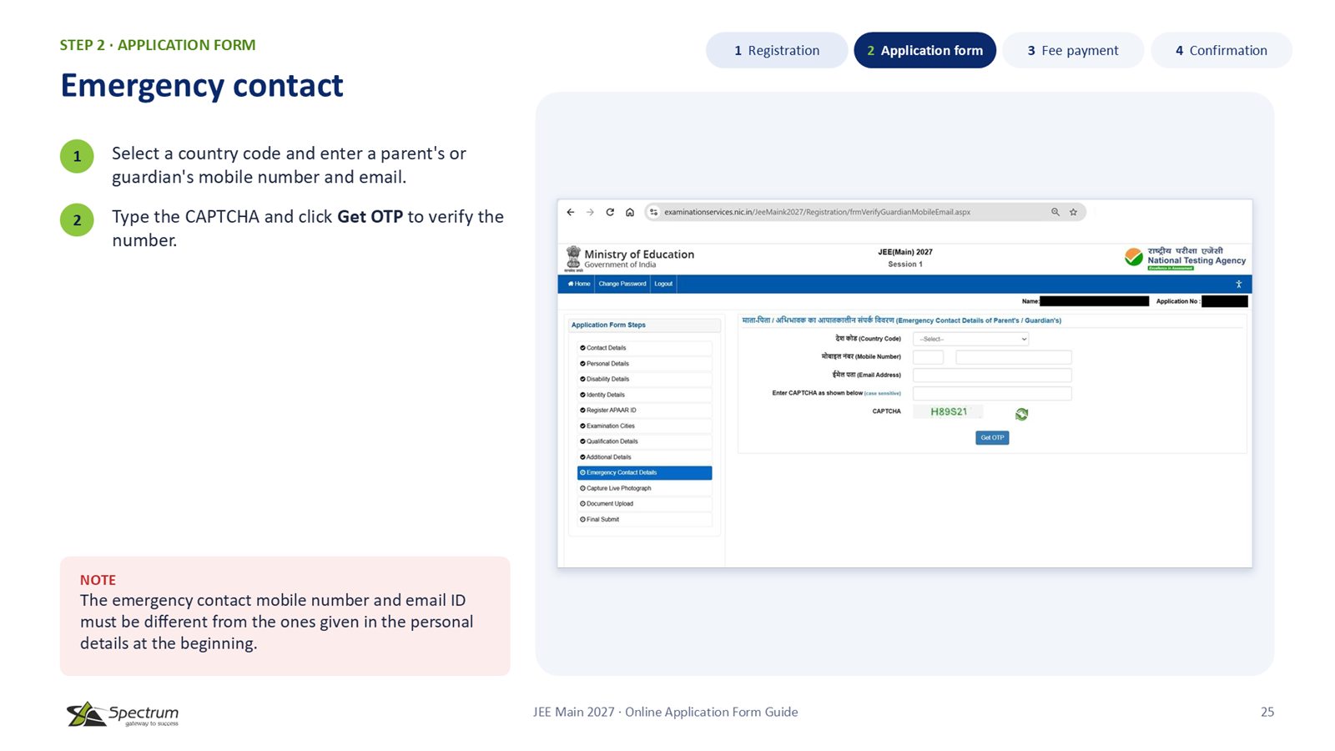Switch to the Fee payment step
This screenshot has width=1335, height=751.
[1073, 50]
